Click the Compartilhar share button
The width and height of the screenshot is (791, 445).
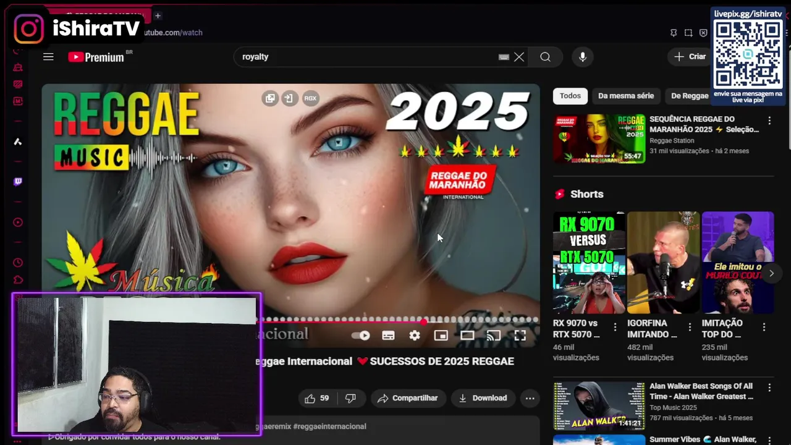407,398
